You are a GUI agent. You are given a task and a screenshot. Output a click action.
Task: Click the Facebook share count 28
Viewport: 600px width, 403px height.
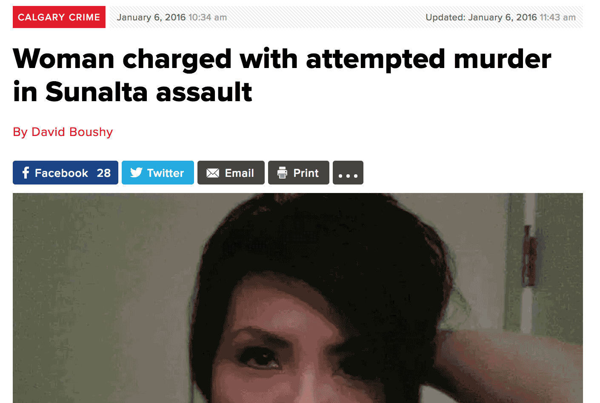(x=104, y=173)
